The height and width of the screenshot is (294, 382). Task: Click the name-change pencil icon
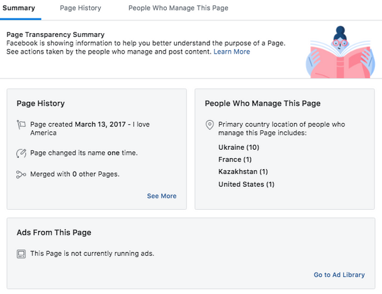tap(21, 153)
